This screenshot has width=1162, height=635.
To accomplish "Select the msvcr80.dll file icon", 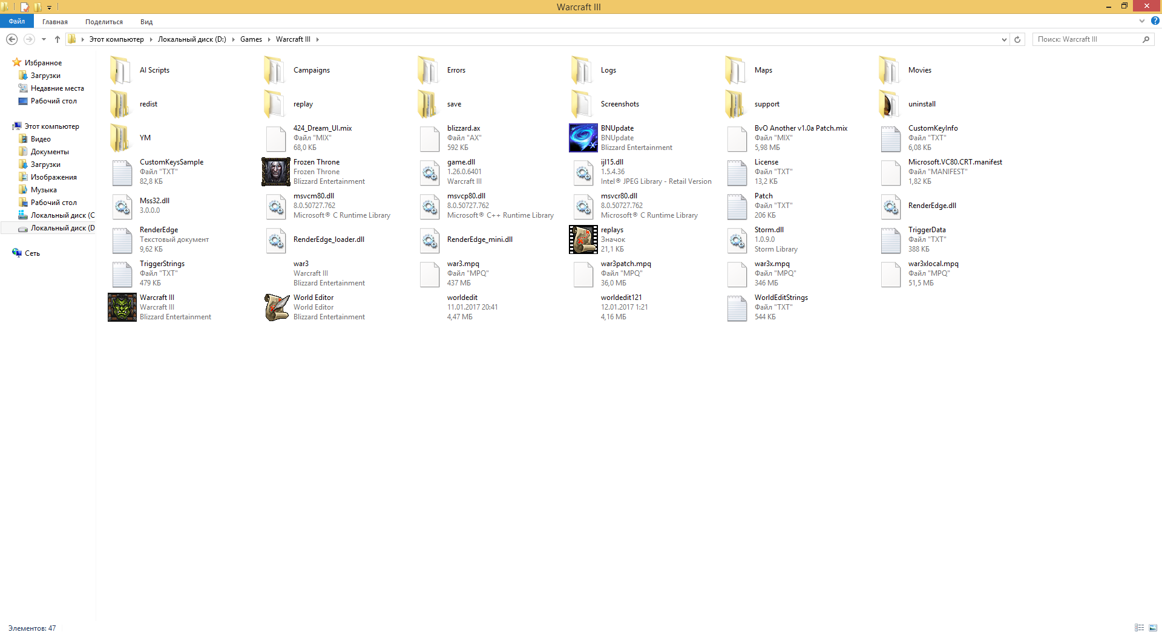I will 583,206.
